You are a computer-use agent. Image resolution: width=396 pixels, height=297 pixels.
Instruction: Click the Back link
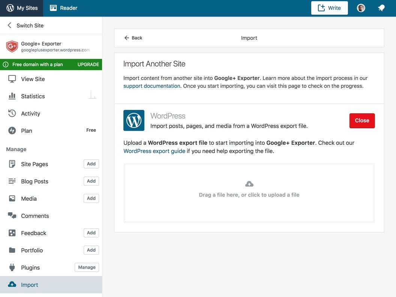point(133,38)
